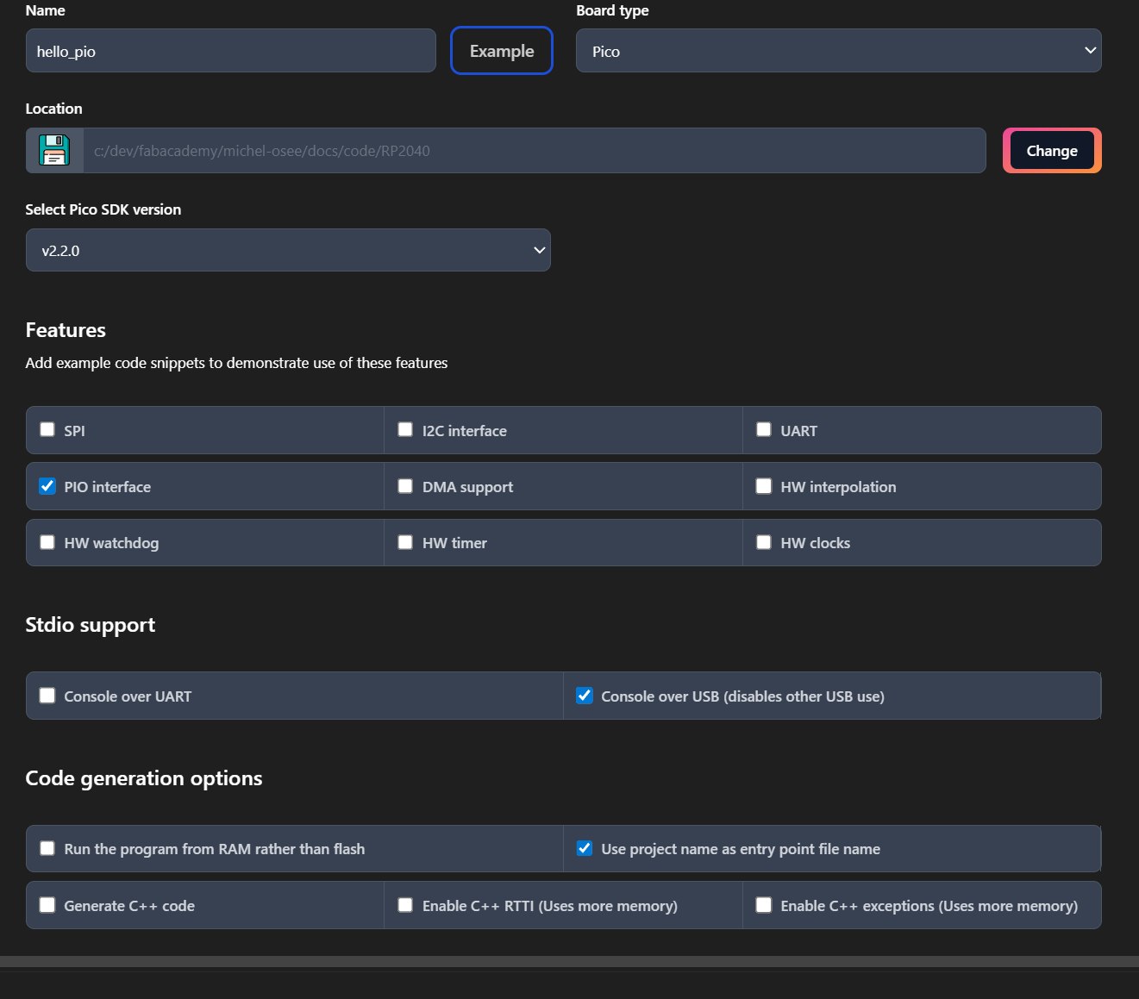Click the Location path field

[x=535, y=151]
